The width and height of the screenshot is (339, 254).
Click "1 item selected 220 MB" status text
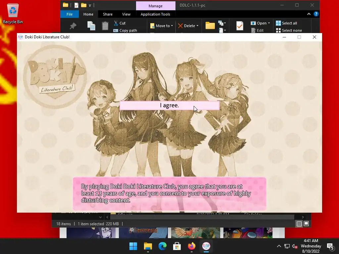tap(98, 224)
